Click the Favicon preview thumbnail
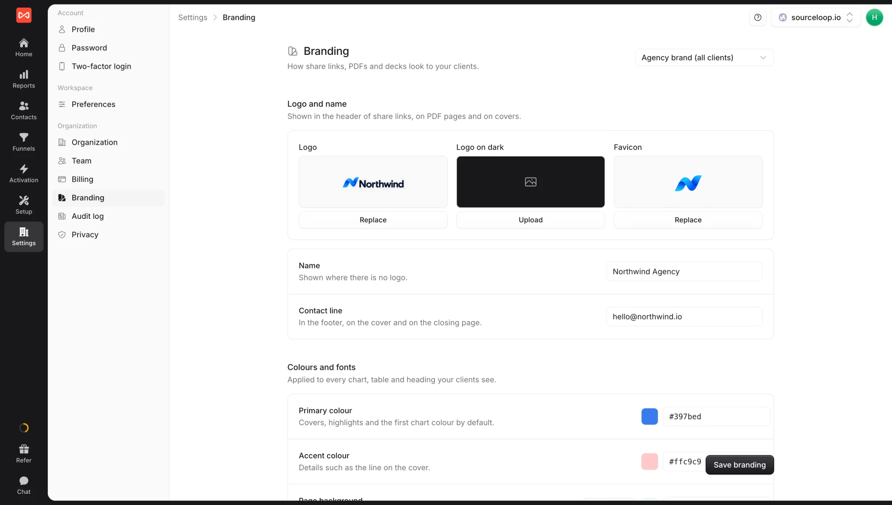This screenshot has height=505, width=892. [688, 182]
